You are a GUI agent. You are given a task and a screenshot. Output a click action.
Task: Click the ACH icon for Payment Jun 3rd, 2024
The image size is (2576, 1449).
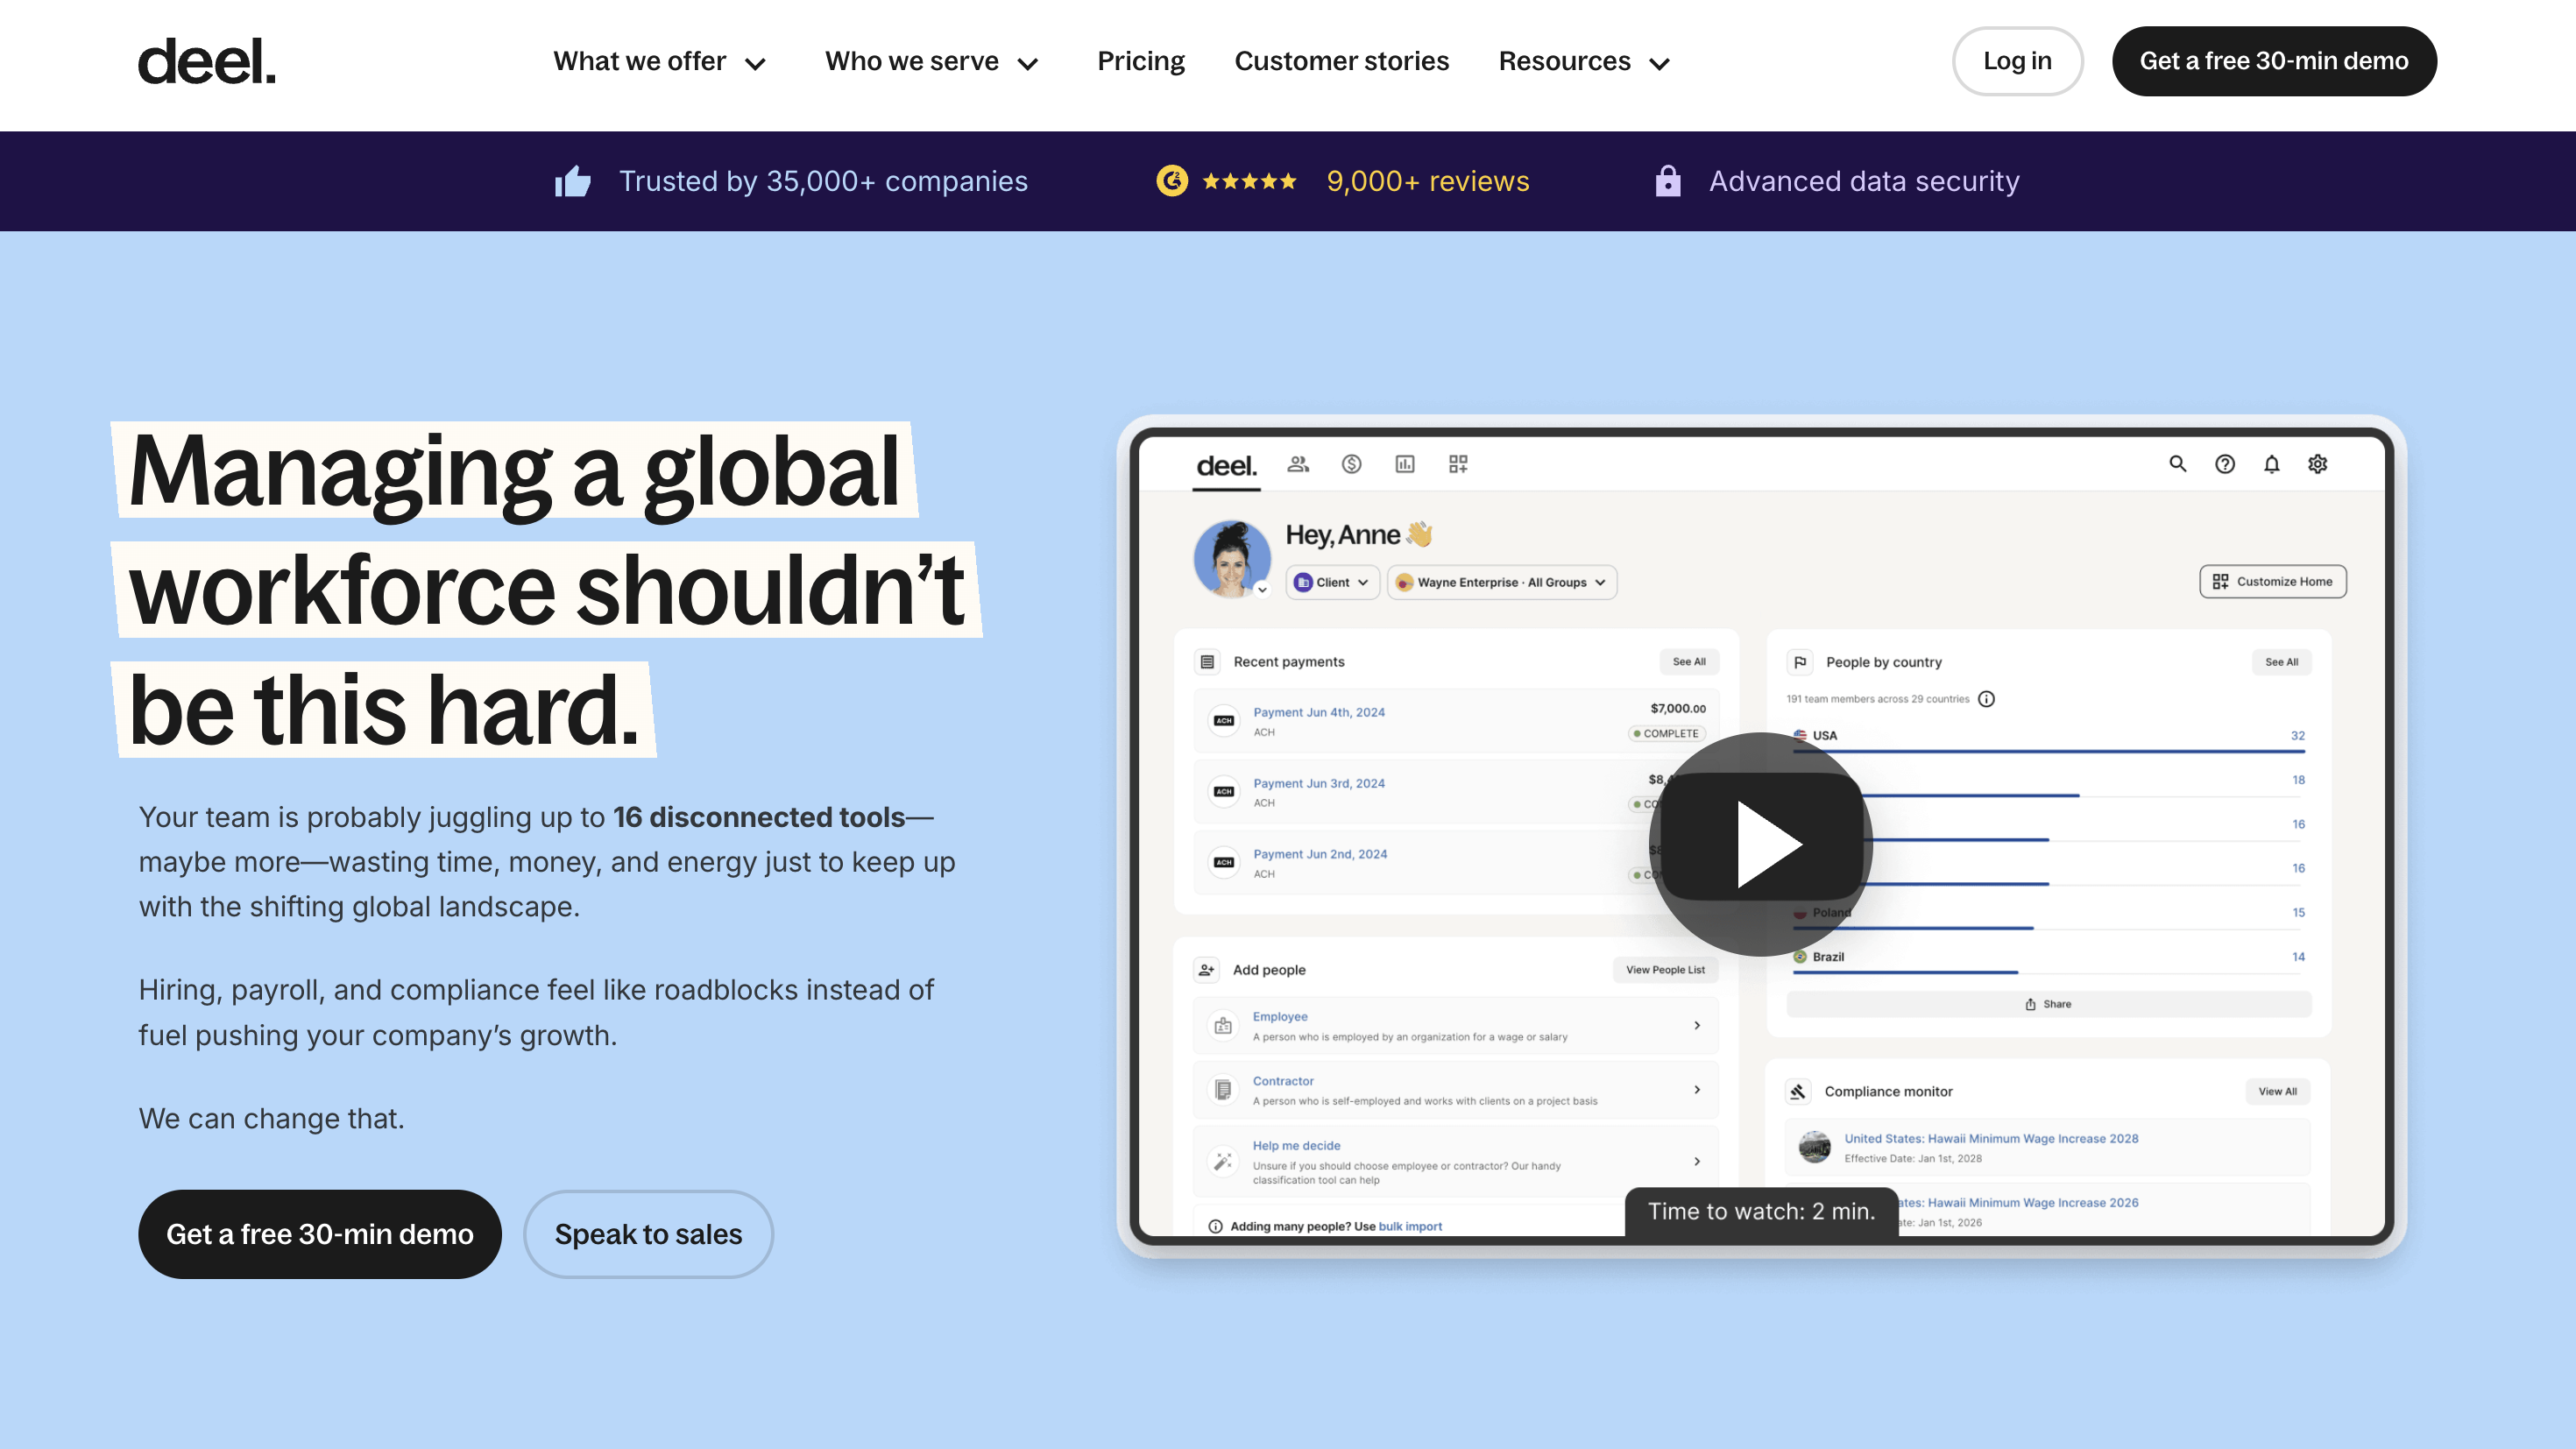coord(1224,791)
